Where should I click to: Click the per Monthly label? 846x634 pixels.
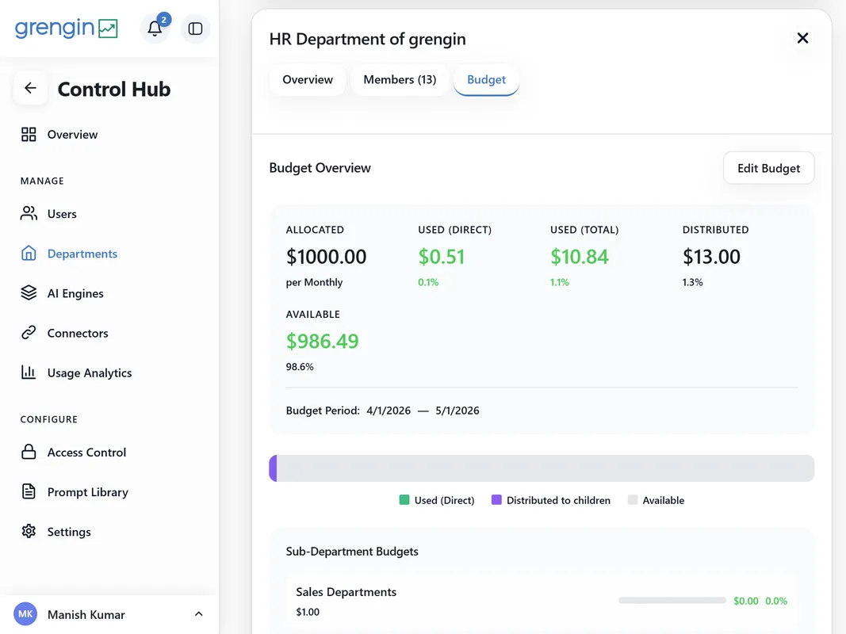pos(314,282)
